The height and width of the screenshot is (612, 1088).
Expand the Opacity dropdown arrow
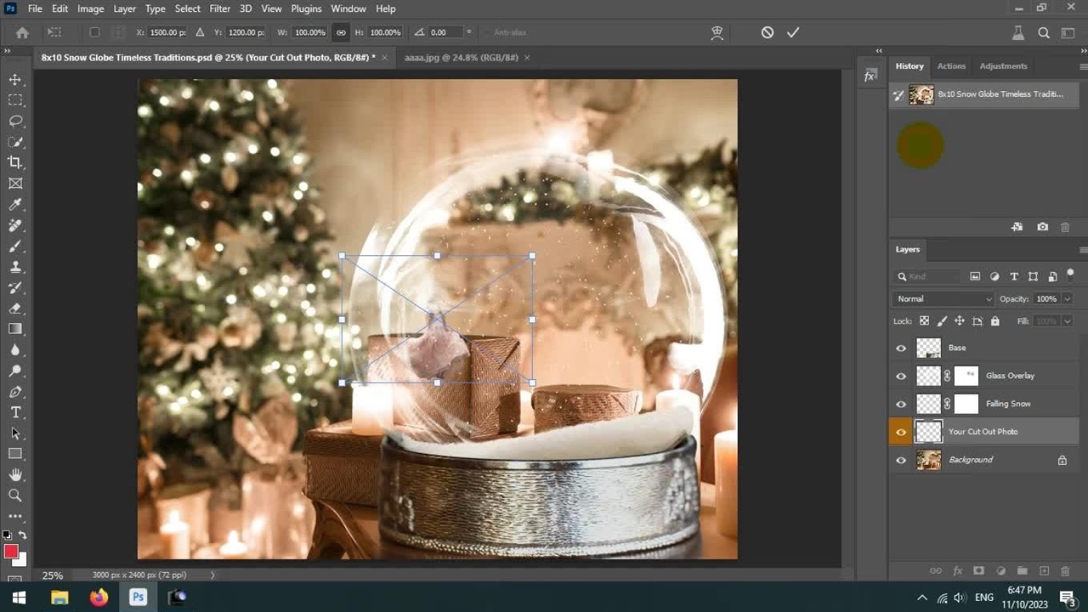coord(1067,298)
